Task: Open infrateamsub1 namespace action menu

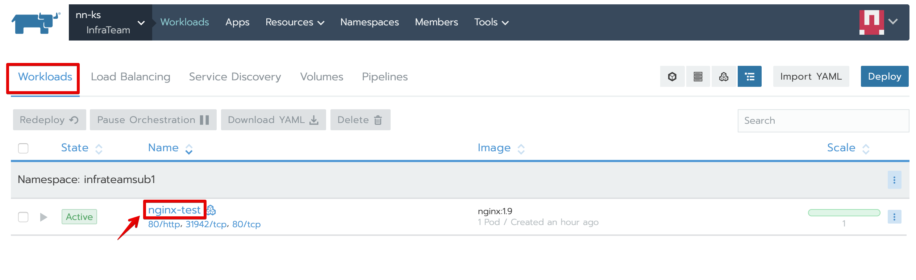Action: [894, 180]
